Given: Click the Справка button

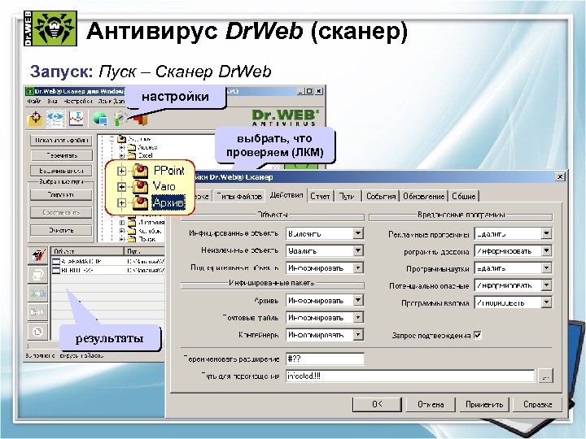Looking at the screenshot, I should (x=537, y=404).
